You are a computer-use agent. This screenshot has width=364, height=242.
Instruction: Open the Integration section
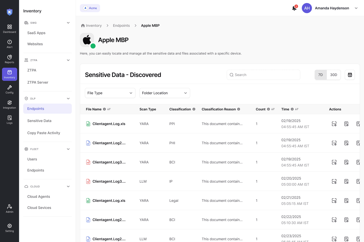pyautogui.click(x=10, y=105)
